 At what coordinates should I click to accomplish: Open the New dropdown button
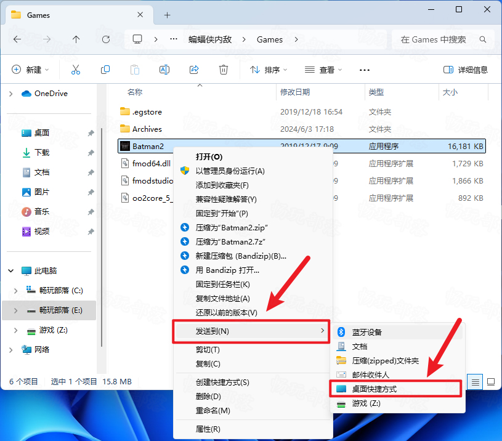[x=30, y=70]
